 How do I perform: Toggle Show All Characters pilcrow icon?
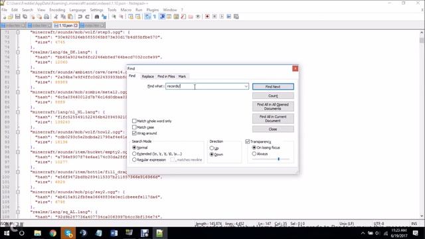click(x=155, y=17)
